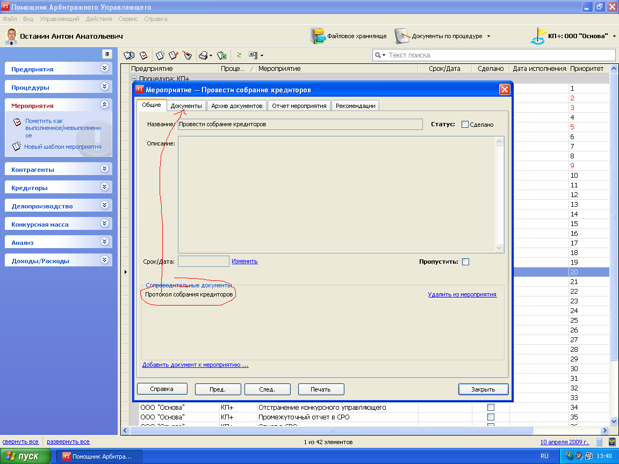Collapse the Процедура: КП+ group

pyautogui.click(x=134, y=78)
